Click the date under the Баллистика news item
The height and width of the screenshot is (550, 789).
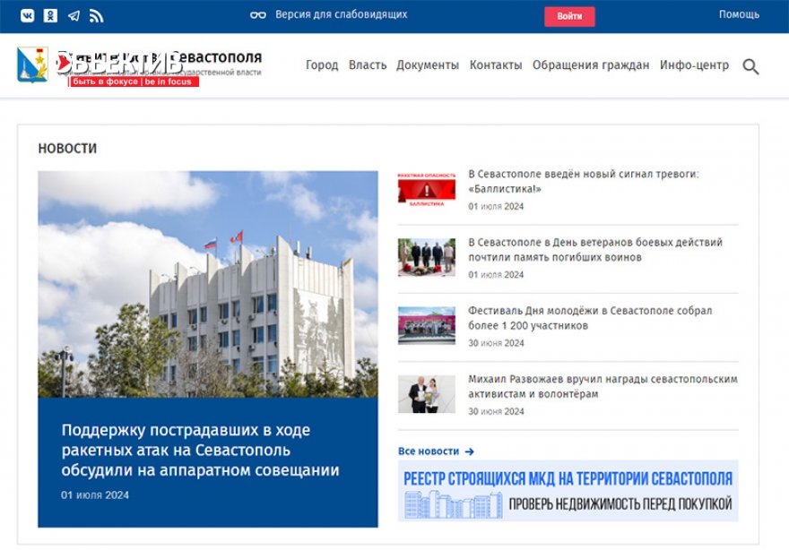pos(496,207)
